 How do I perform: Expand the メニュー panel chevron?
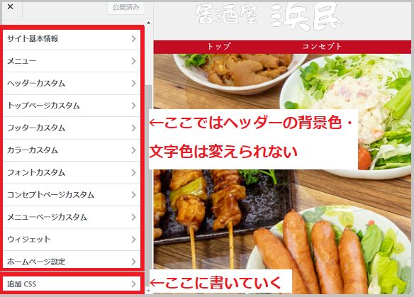click(133, 61)
